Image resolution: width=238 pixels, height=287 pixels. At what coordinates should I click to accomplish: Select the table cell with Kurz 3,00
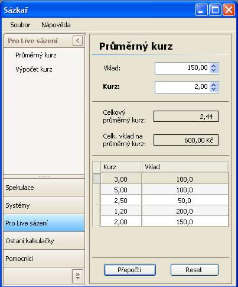[x=121, y=179]
